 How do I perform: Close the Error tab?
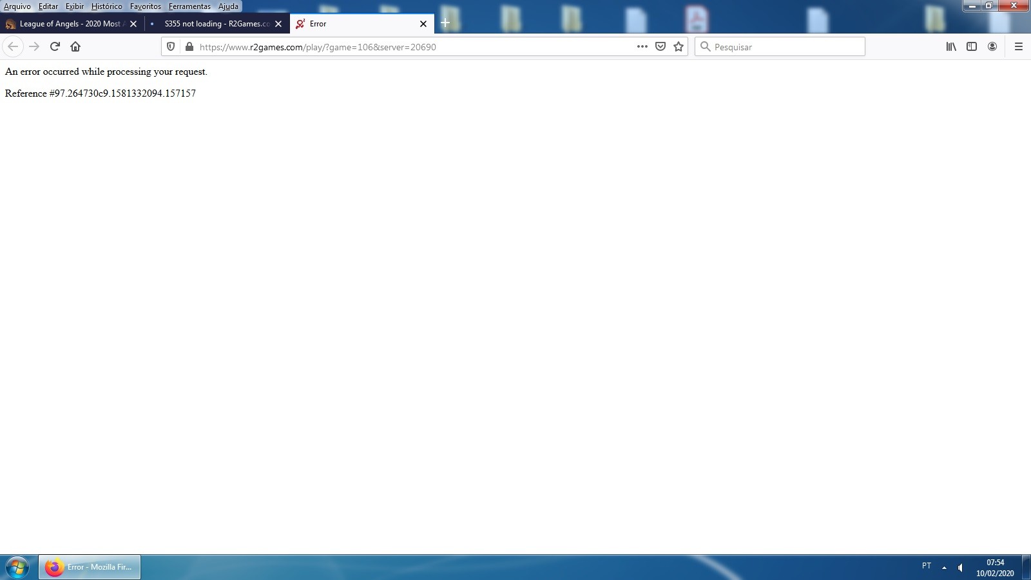point(423,24)
